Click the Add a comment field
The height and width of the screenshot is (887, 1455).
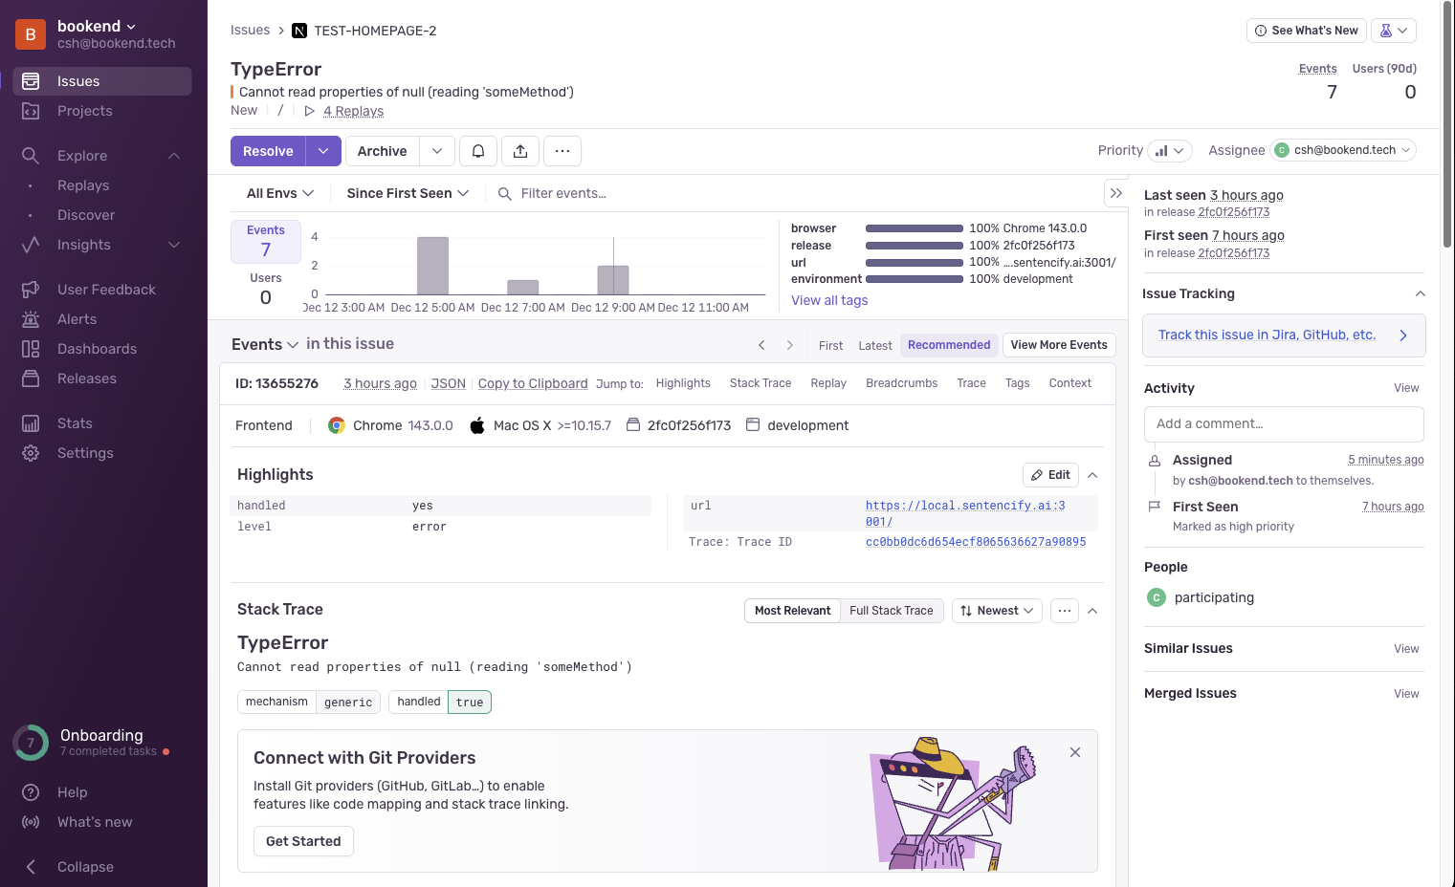(x=1283, y=423)
